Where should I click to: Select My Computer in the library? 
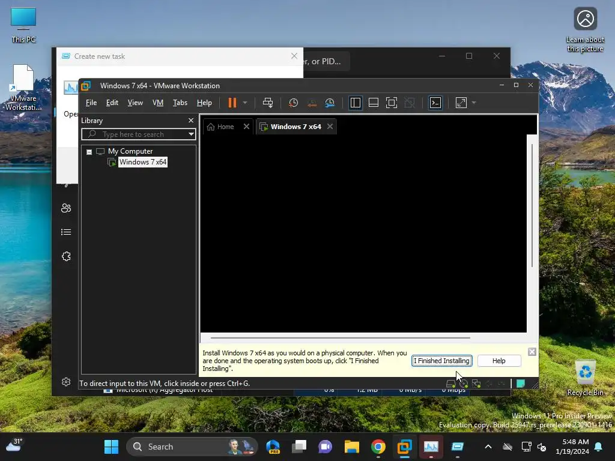click(130, 151)
